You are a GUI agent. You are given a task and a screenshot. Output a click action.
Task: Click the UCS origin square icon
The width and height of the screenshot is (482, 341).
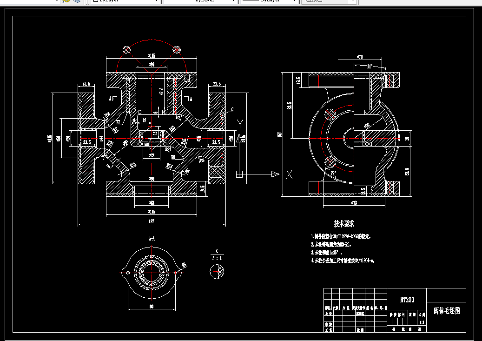[239, 174]
